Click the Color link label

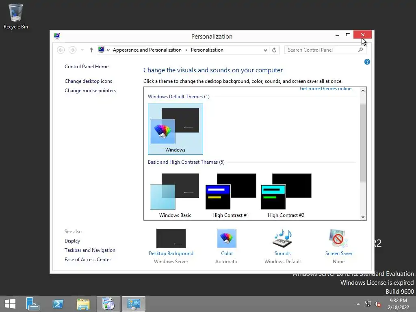click(x=227, y=253)
